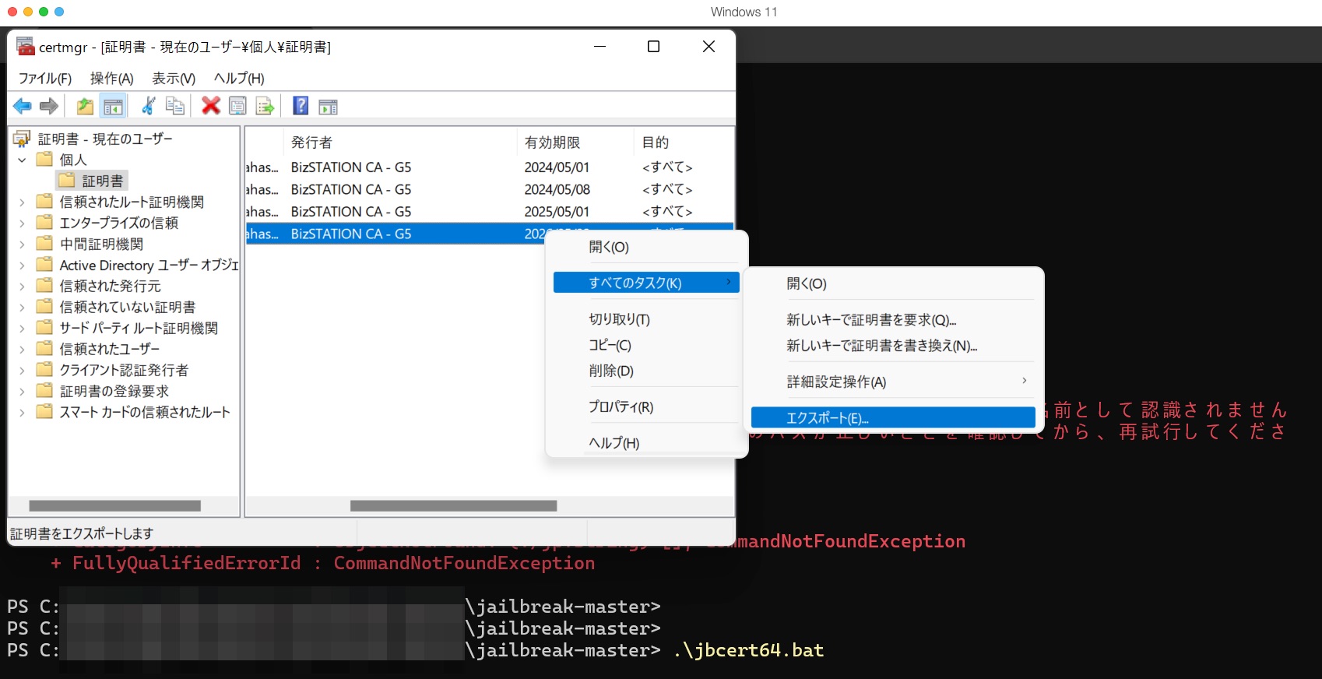Expand 信頼されたユーザー chevron
Screen dimensions: 1322x679
tap(22, 349)
